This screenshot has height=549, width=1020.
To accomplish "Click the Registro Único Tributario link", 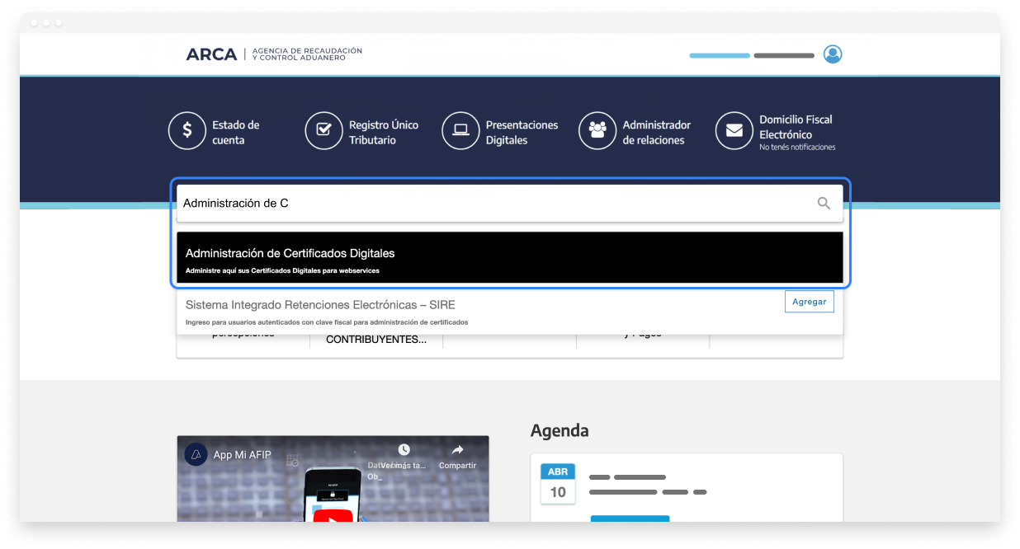I will 384,132.
